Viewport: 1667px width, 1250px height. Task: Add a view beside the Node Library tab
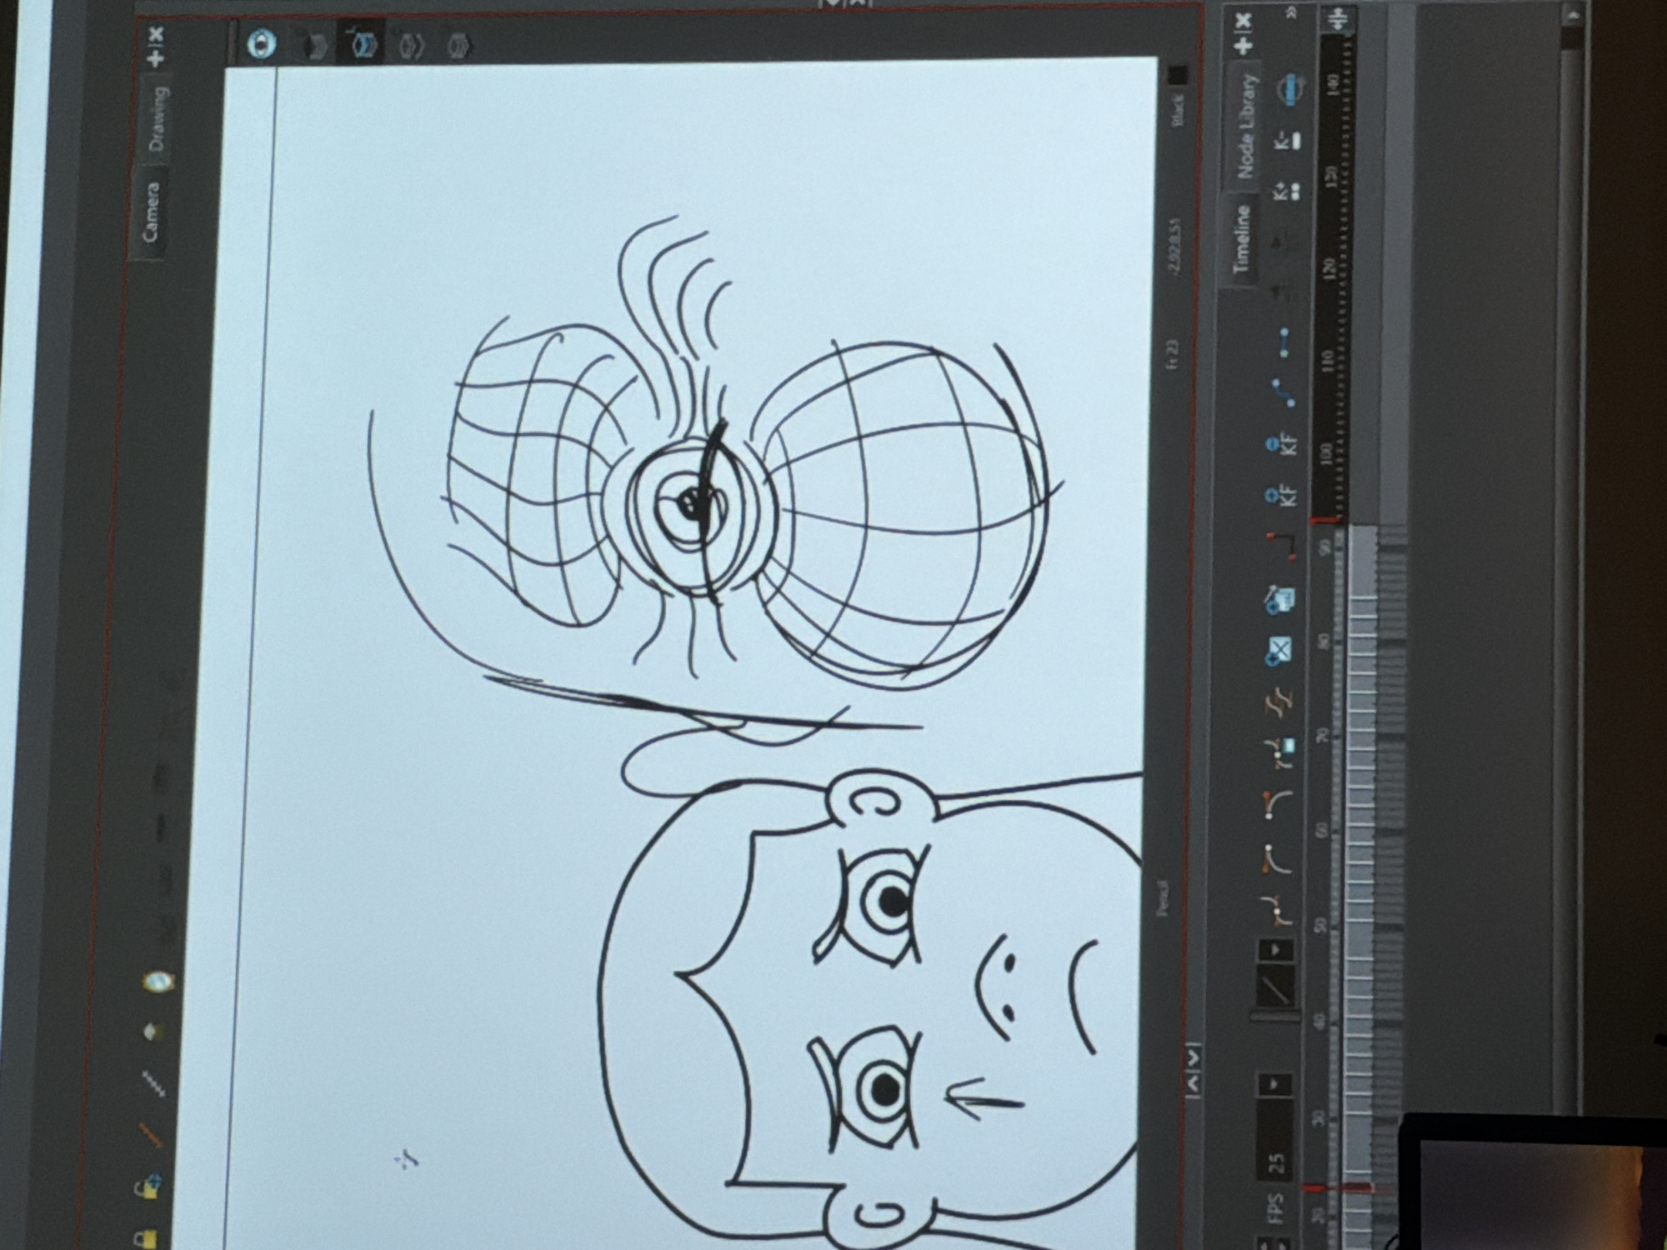point(1244,45)
